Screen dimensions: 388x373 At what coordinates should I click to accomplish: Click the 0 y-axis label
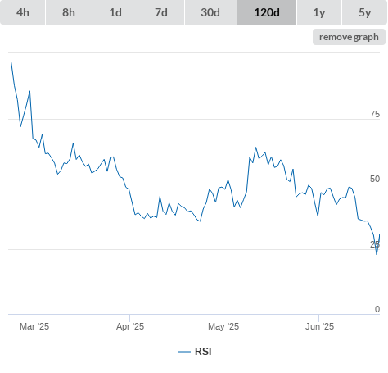pyautogui.click(x=377, y=309)
